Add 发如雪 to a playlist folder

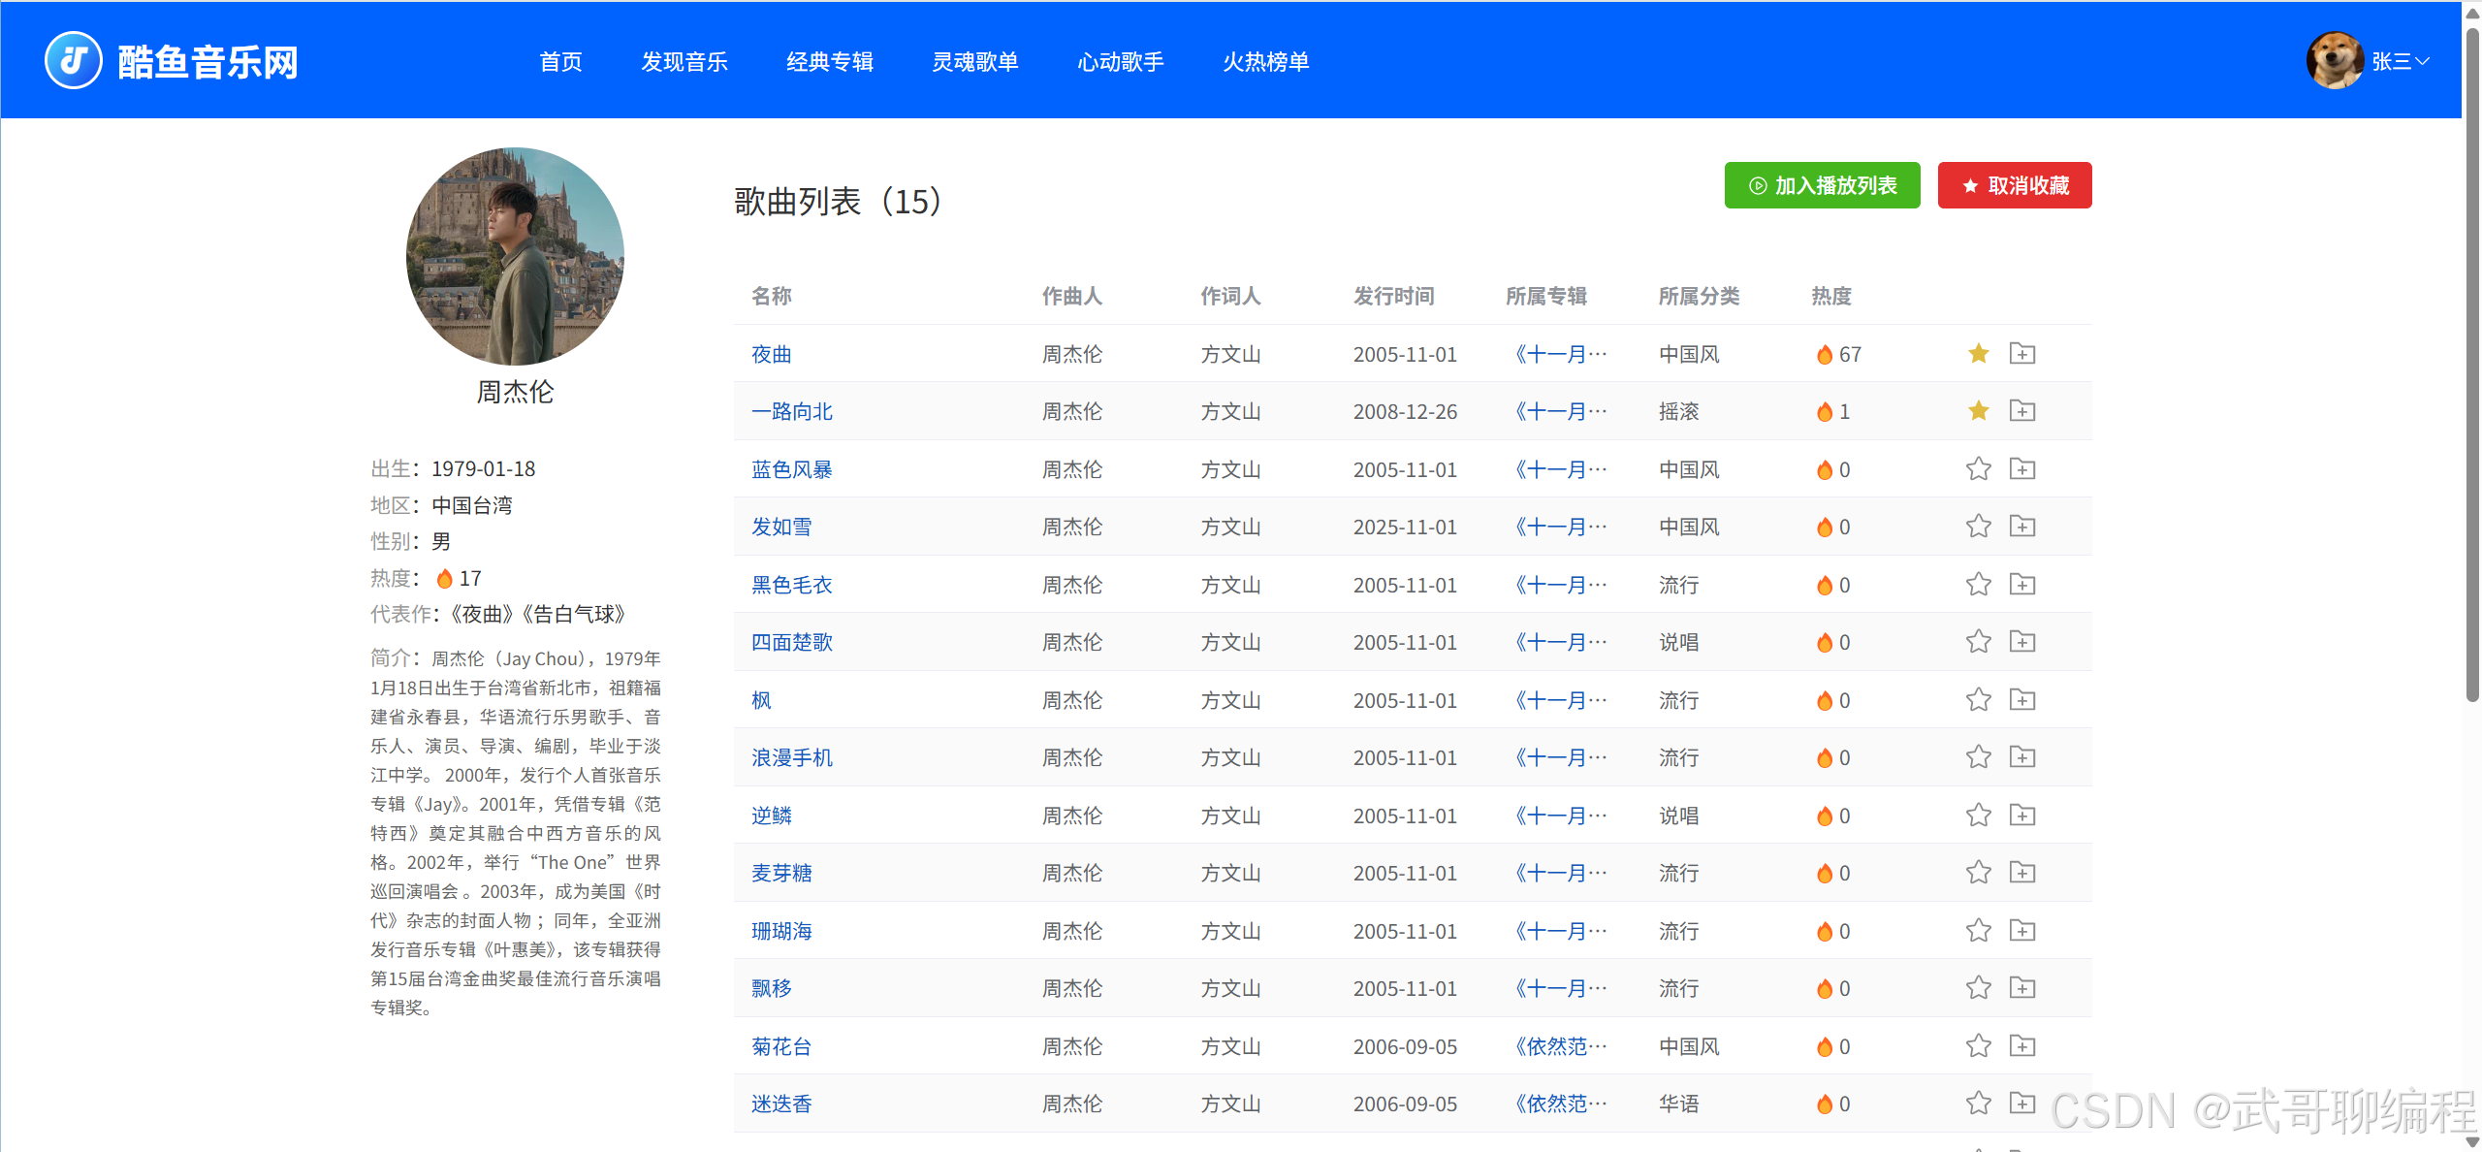click(2021, 527)
